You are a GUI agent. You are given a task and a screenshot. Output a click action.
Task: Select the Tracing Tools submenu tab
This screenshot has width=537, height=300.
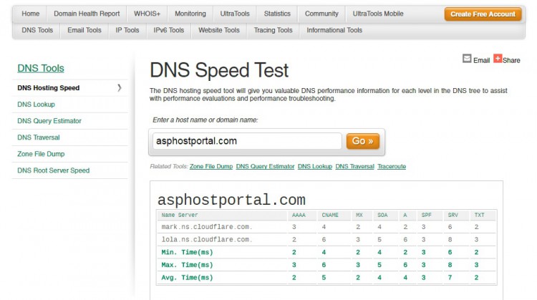coord(273,30)
